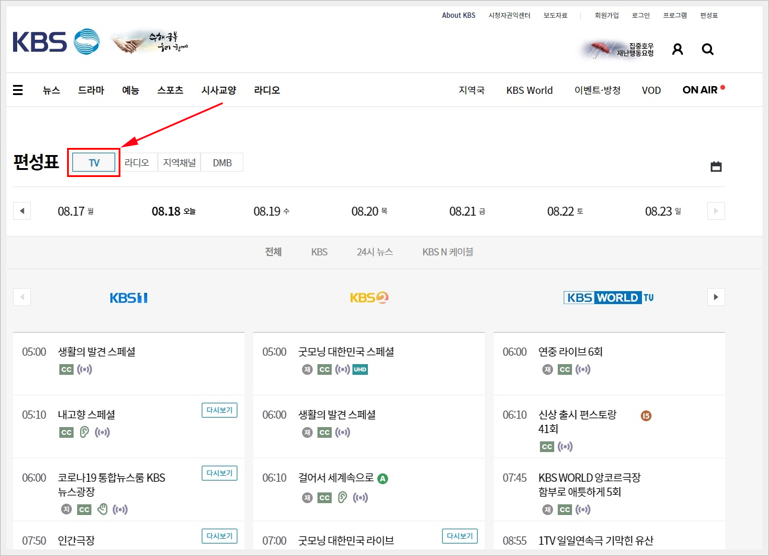The height and width of the screenshot is (556, 769).
Task: Open the 예능 menu
Action: click(x=131, y=90)
